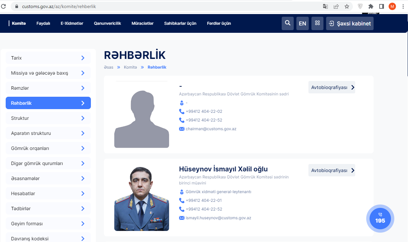
Task: Bookmark this page with the star icon
Action: click(347, 6)
